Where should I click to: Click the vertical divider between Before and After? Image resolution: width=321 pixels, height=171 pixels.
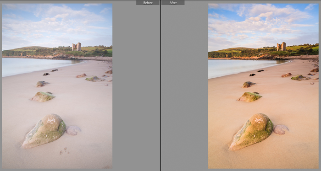[x=160, y=85]
